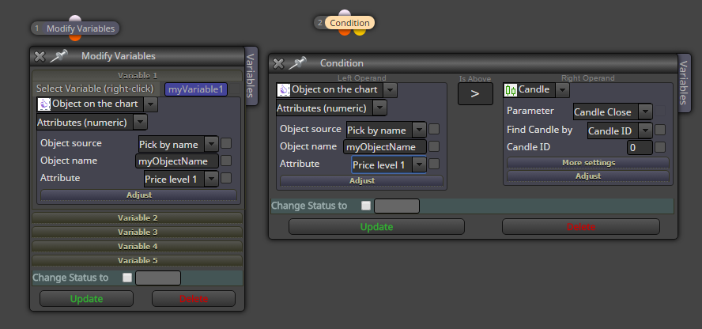Click Delete button in Modify Variables panel
Viewport: 702px width, 329px height.
point(194,299)
